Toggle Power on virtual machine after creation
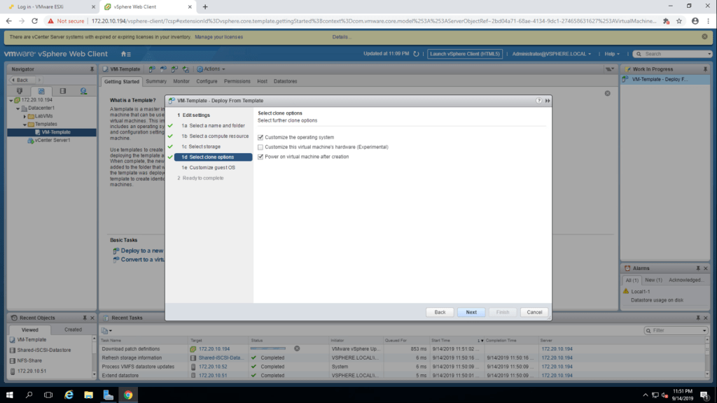717x403 pixels. [260, 157]
